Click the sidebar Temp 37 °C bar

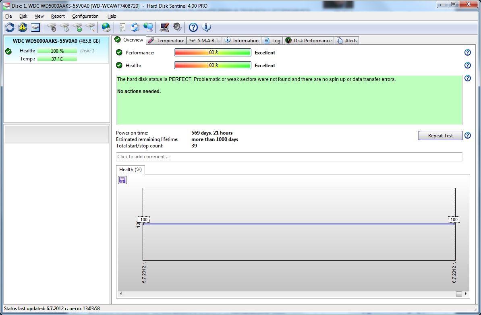click(x=57, y=59)
